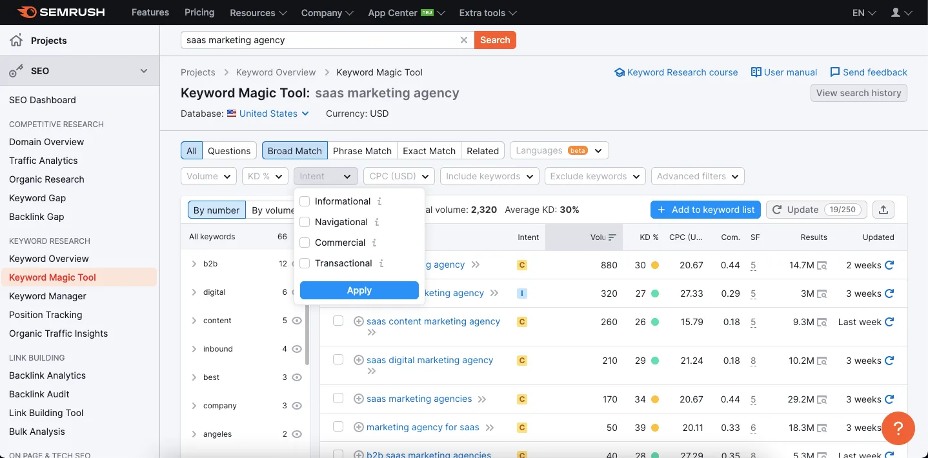The height and width of the screenshot is (458, 928).
Task: Toggle eye icon for best group
Action: point(297,377)
